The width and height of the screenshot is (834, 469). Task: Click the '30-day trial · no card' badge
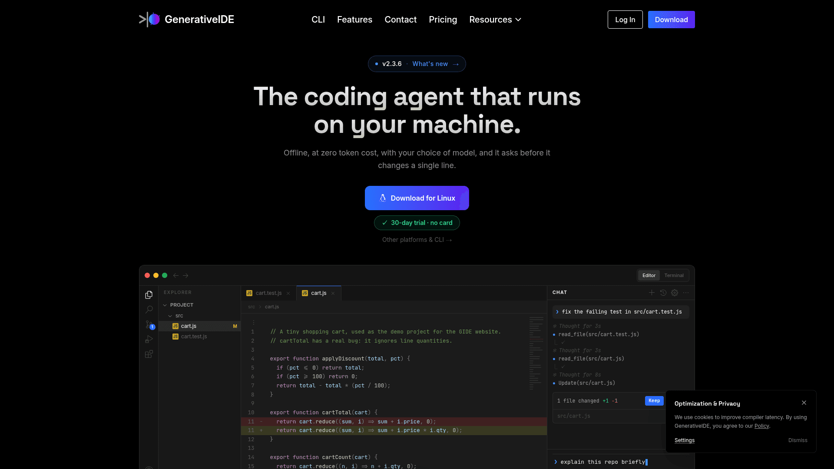(x=417, y=223)
